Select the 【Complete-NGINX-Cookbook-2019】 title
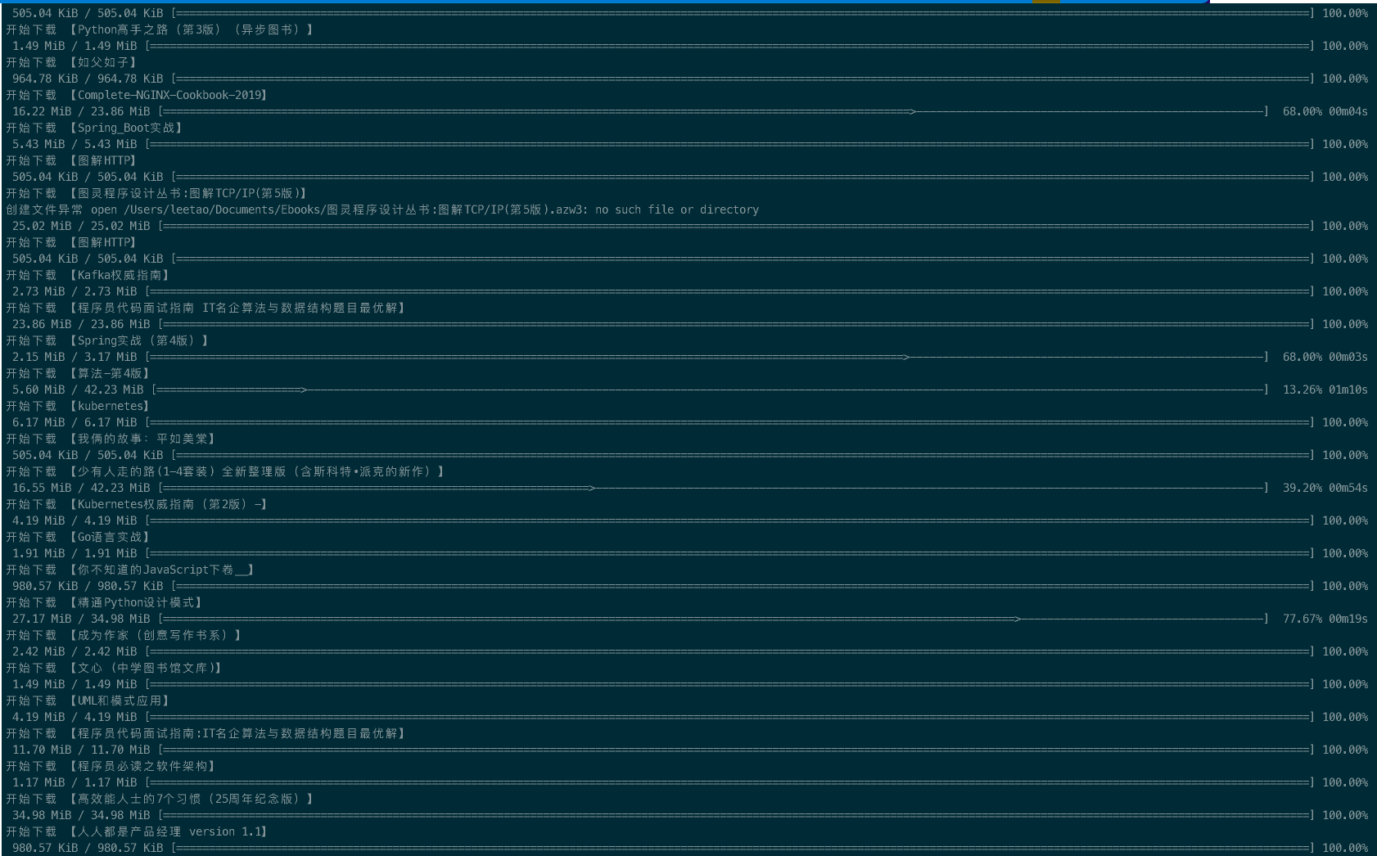This screenshot has height=856, width=1377. (x=168, y=95)
